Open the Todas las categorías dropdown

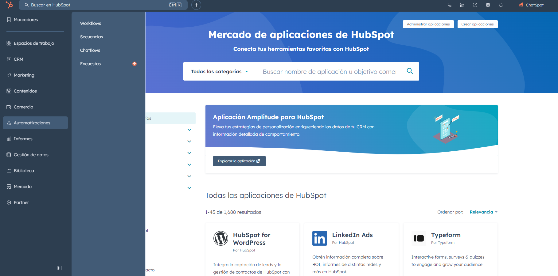pos(220,71)
